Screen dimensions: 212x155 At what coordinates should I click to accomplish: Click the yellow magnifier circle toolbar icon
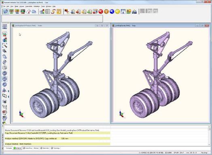117,12
